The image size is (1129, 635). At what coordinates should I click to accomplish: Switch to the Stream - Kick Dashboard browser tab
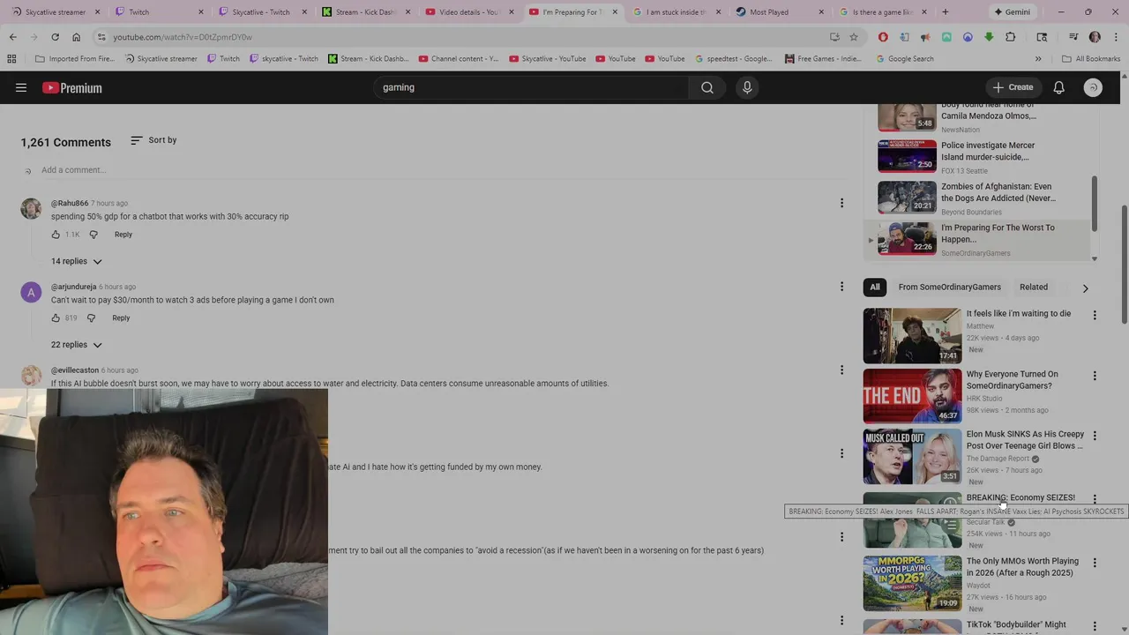(x=366, y=12)
